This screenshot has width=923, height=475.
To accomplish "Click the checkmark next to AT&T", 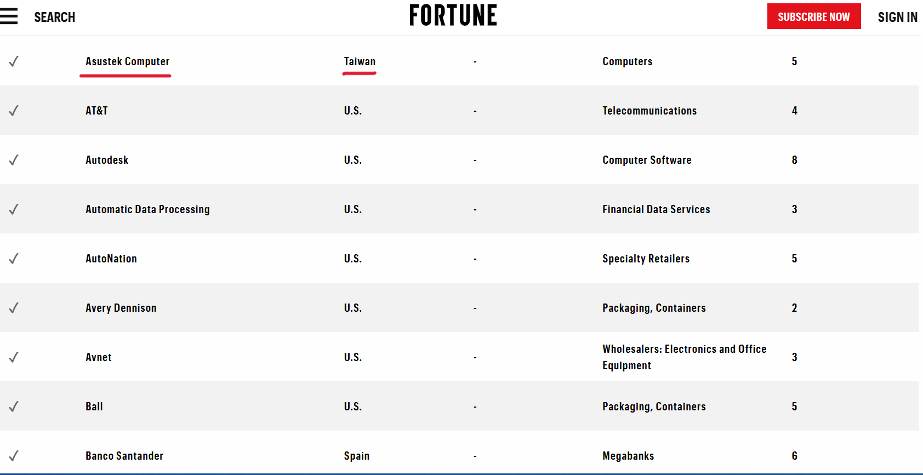I will 14,111.
